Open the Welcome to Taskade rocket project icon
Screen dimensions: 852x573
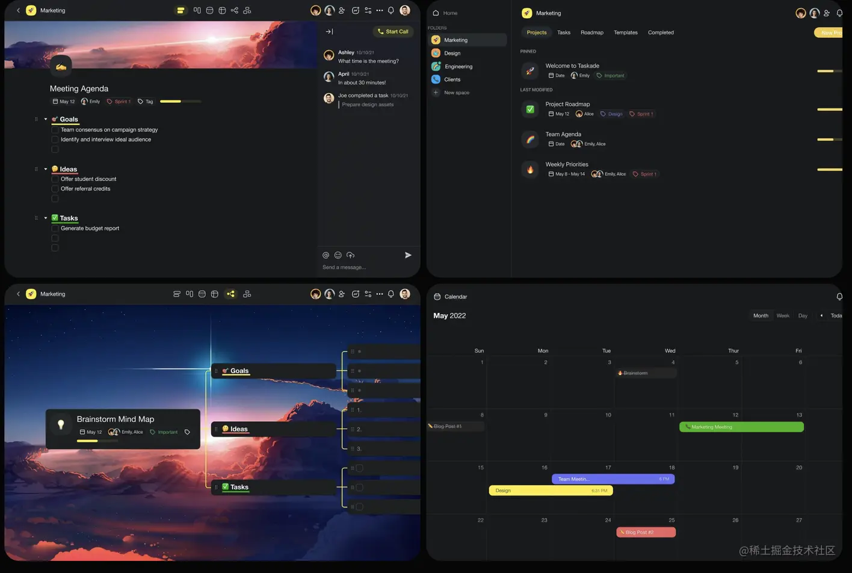529,70
